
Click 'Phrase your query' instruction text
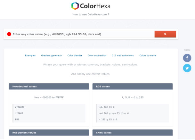click(x=91, y=65)
